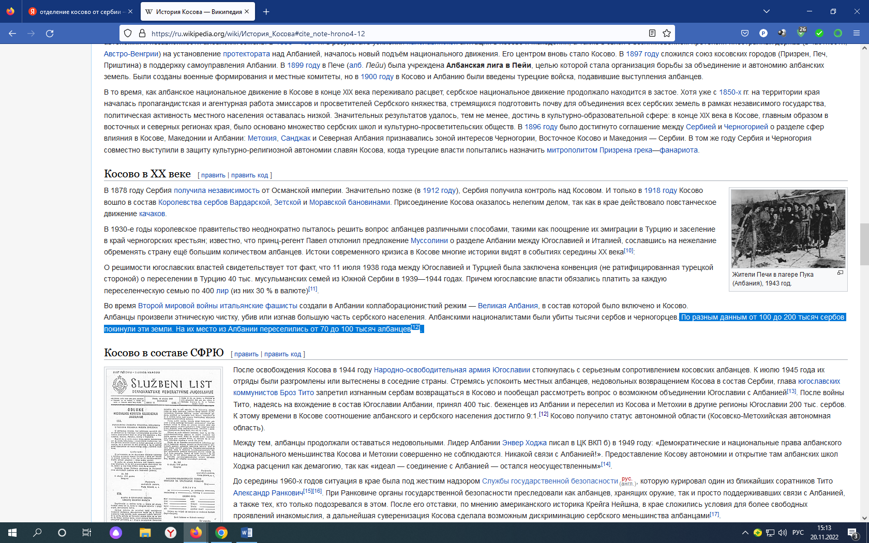Close the Yandex search tab

click(x=130, y=11)
